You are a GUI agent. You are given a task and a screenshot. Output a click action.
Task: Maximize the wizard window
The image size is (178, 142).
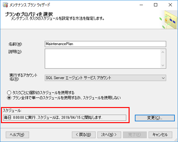156,5
